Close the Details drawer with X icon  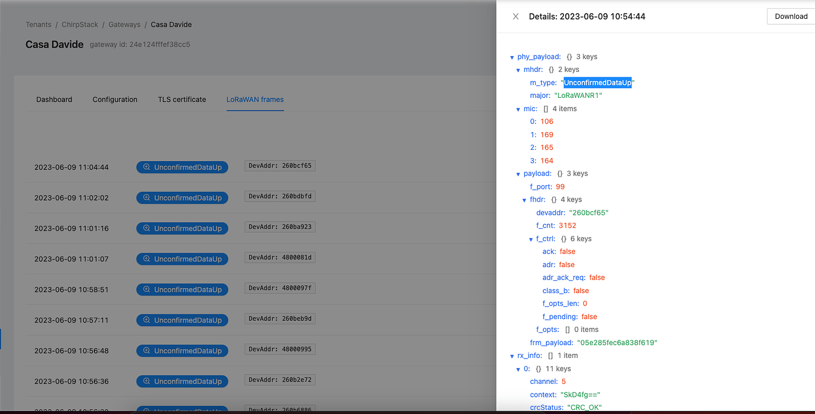click(516, 17)
